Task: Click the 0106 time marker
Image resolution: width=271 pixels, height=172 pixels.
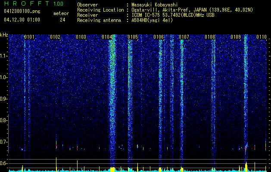Action: [158, 37]
